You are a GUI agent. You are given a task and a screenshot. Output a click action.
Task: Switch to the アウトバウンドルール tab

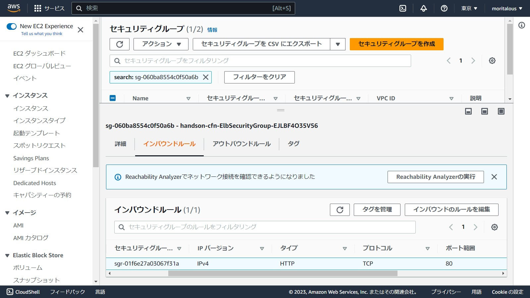[x=241, y=144]
